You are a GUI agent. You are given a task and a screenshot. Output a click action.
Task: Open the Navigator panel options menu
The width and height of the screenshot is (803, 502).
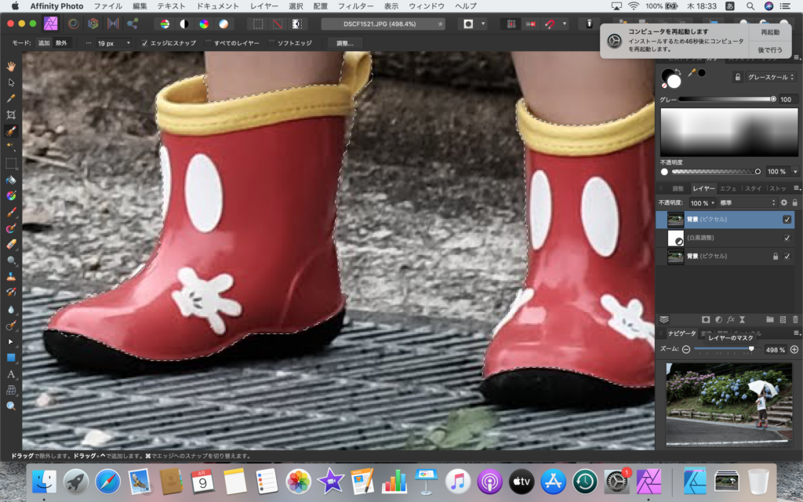coord(796,333)
